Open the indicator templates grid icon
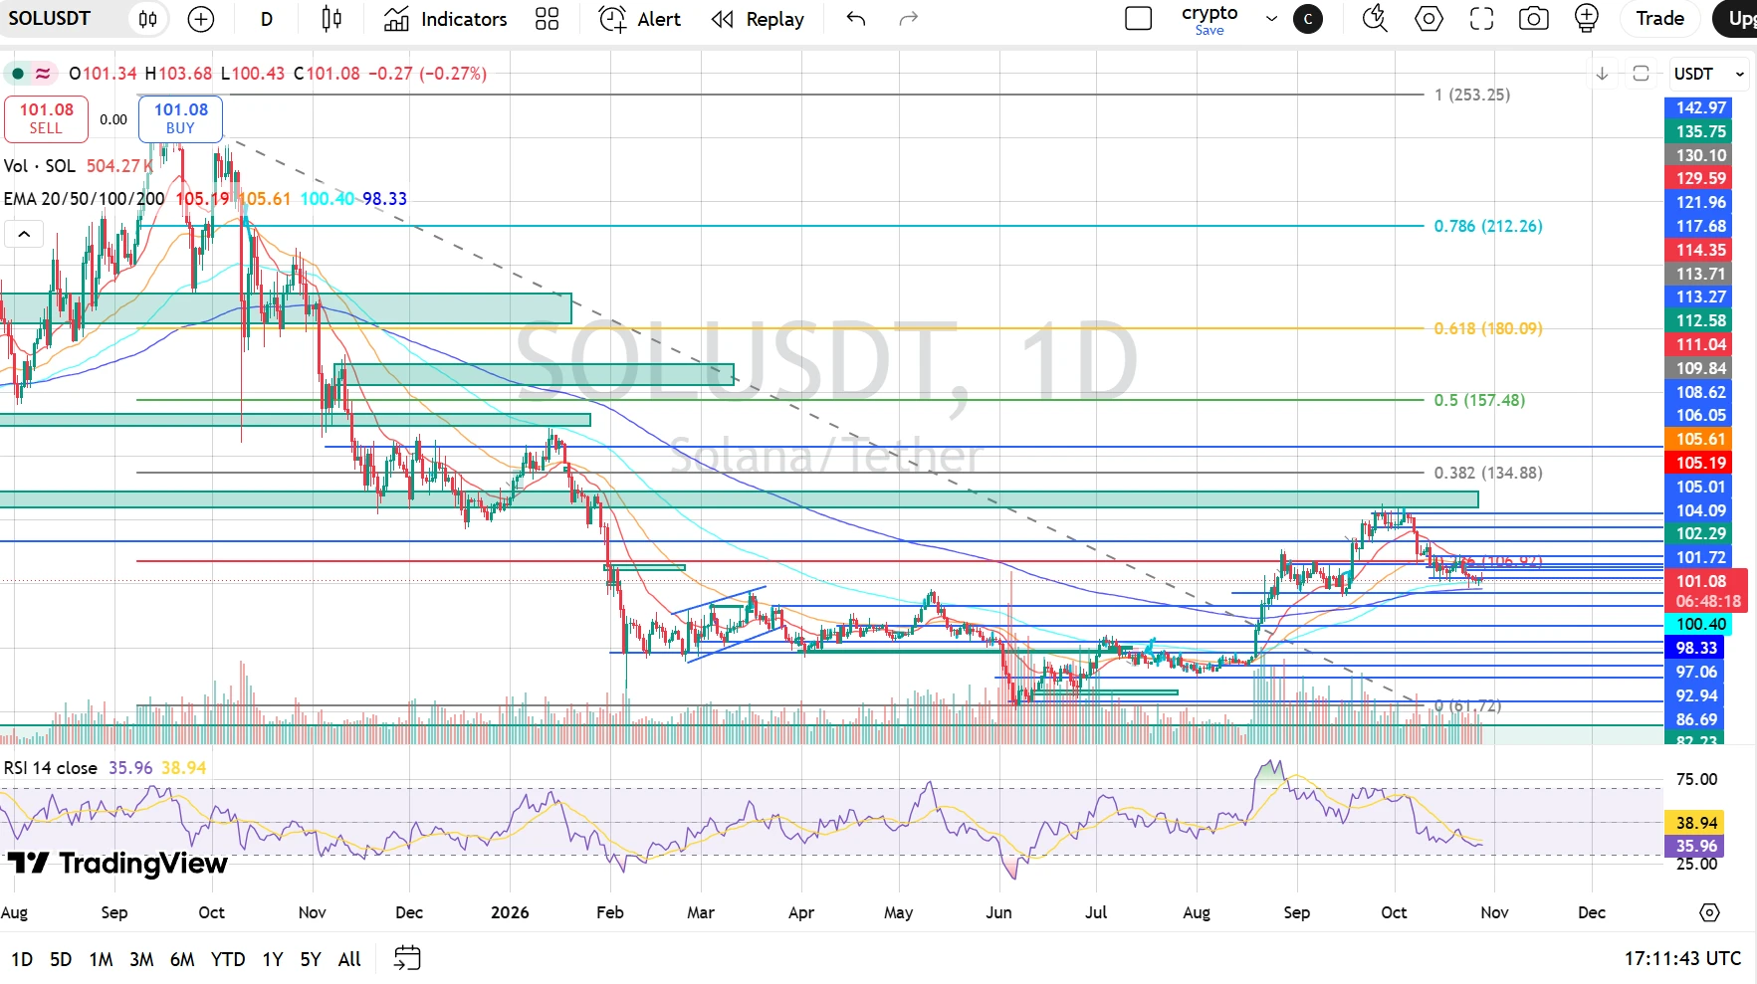This screenshot has width=1757, height=984. point(547,19)
